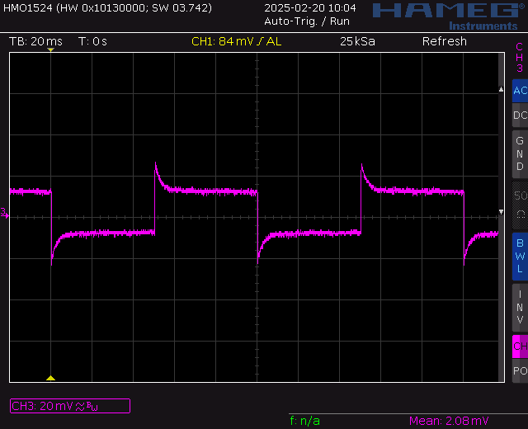Toggle the BWL bandwidth limit

[519, 256]
